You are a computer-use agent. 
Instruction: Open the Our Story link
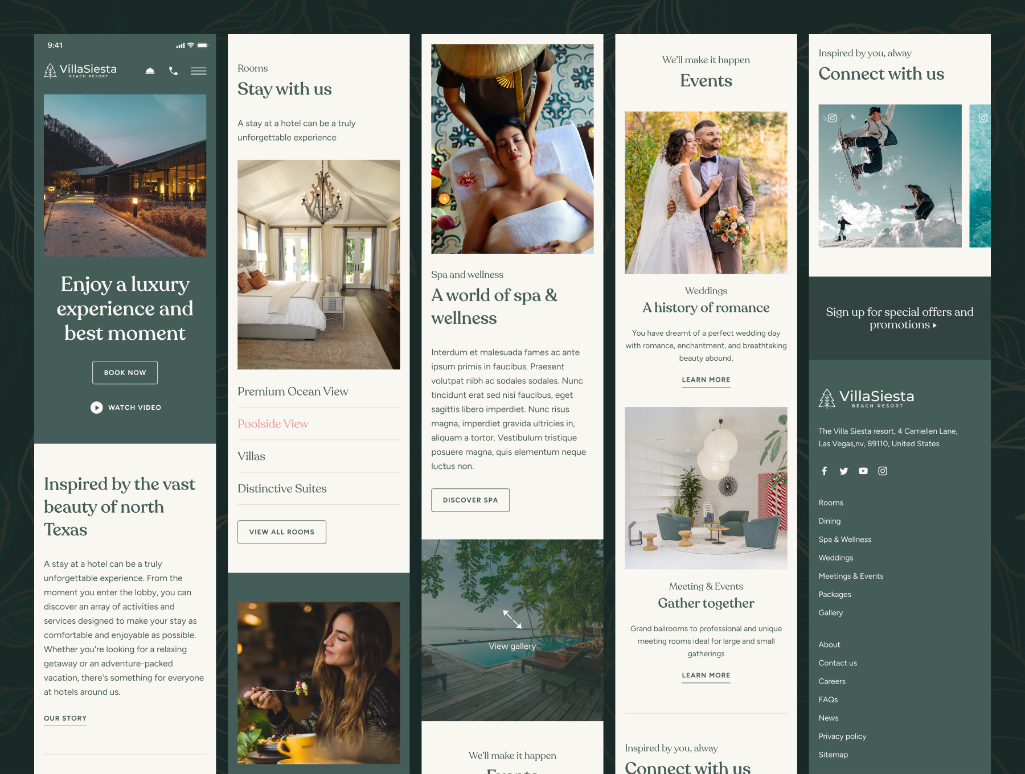pos(65,718)
